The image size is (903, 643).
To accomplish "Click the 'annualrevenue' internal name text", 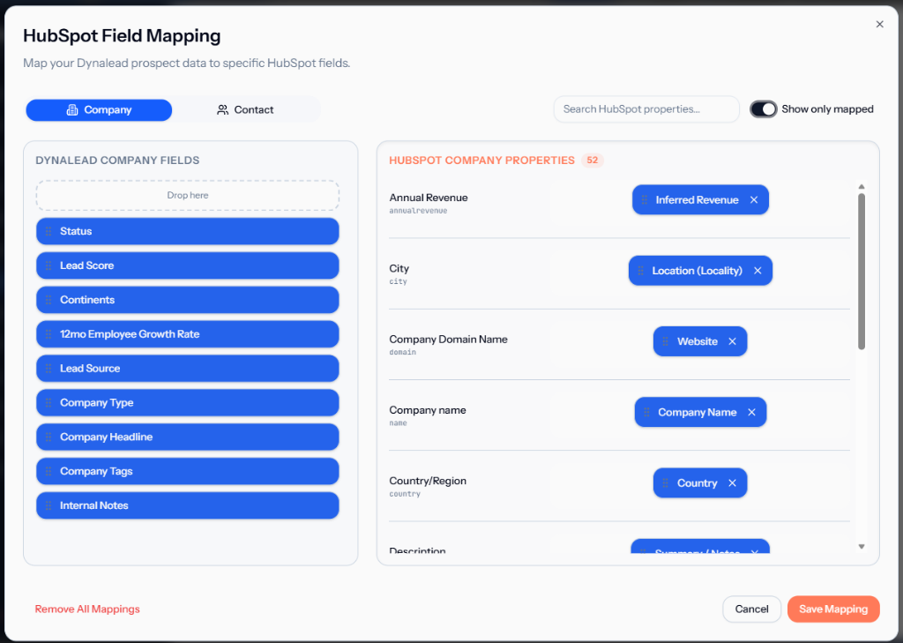I will coord(418,211).
